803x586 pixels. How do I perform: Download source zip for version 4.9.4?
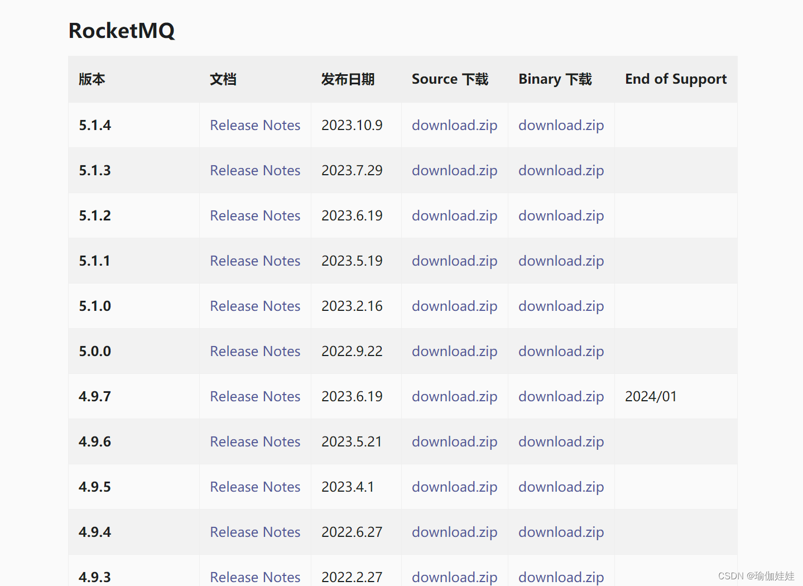pos(454,532)
